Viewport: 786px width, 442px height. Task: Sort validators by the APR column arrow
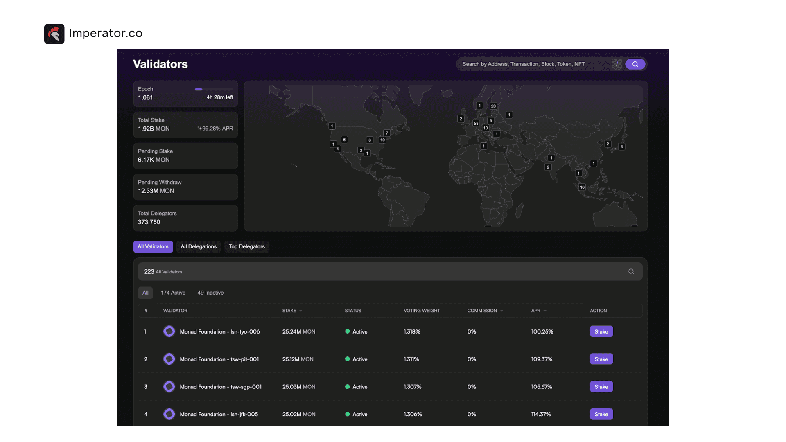[545, 311]
